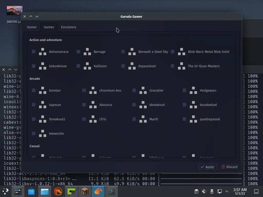Viewport: 263px width, 197px height.
Task: Open the Emulators tab
Action: (69, 27)
